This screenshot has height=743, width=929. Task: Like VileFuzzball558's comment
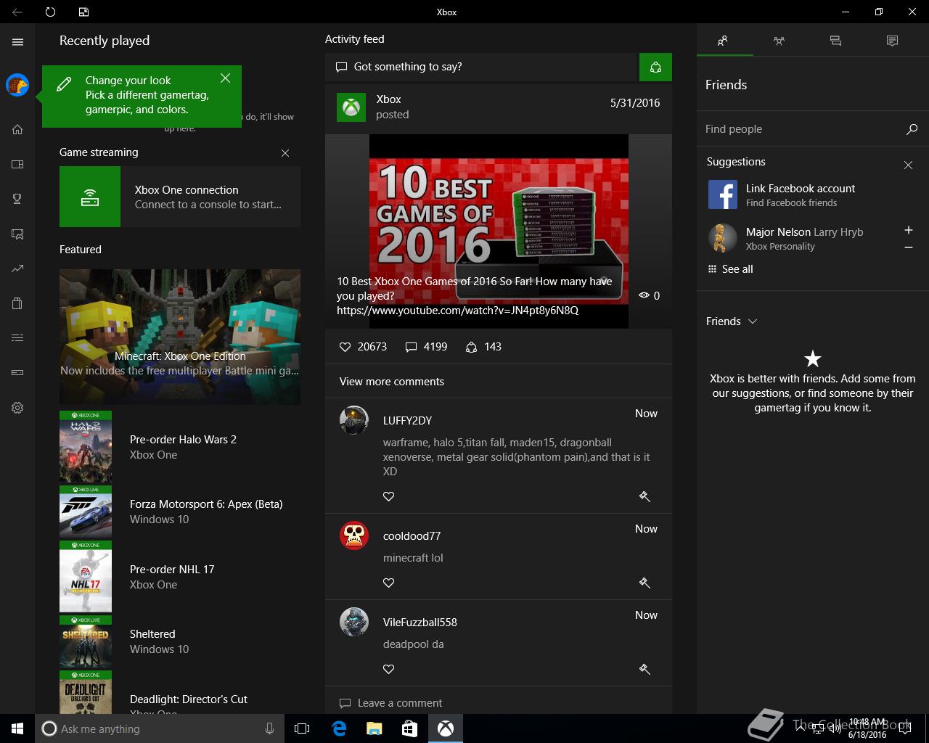389,670
